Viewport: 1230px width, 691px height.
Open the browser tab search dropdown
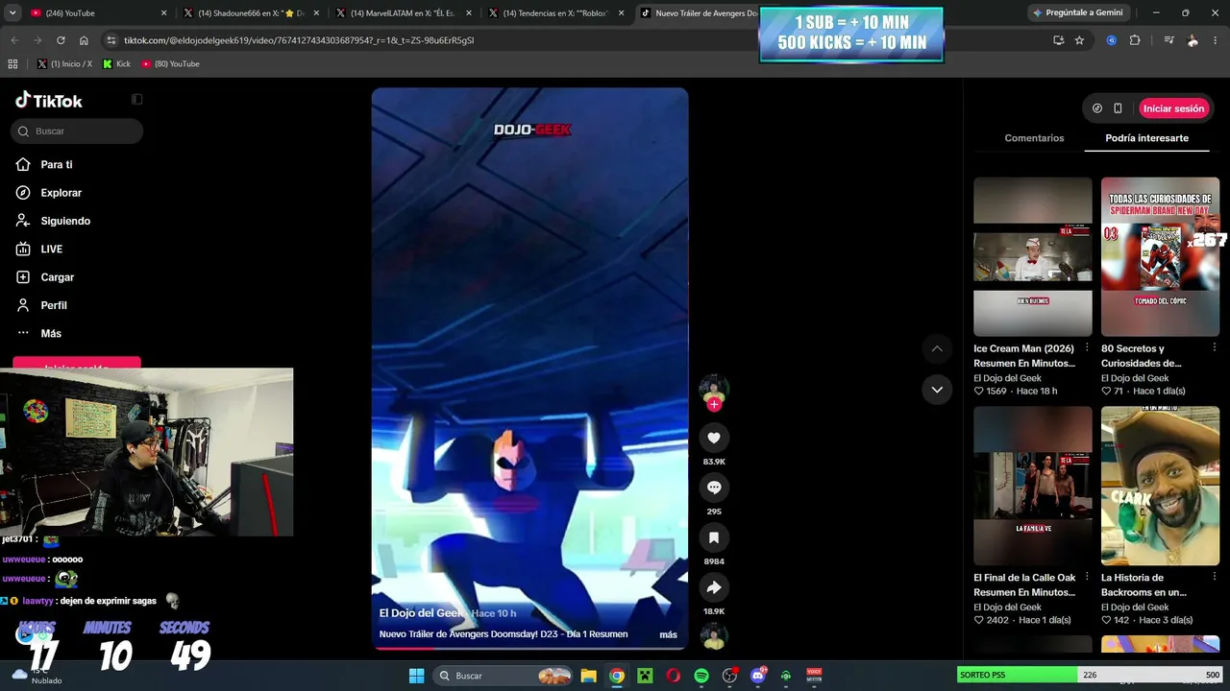coord(12,13)
